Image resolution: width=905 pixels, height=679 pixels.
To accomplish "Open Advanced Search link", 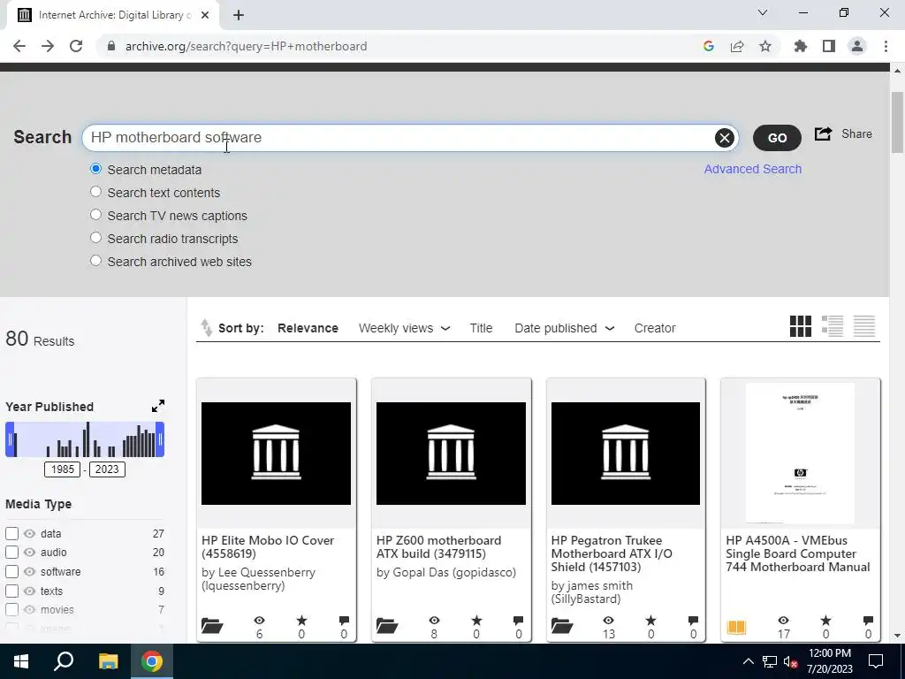I will coord(753,169).
